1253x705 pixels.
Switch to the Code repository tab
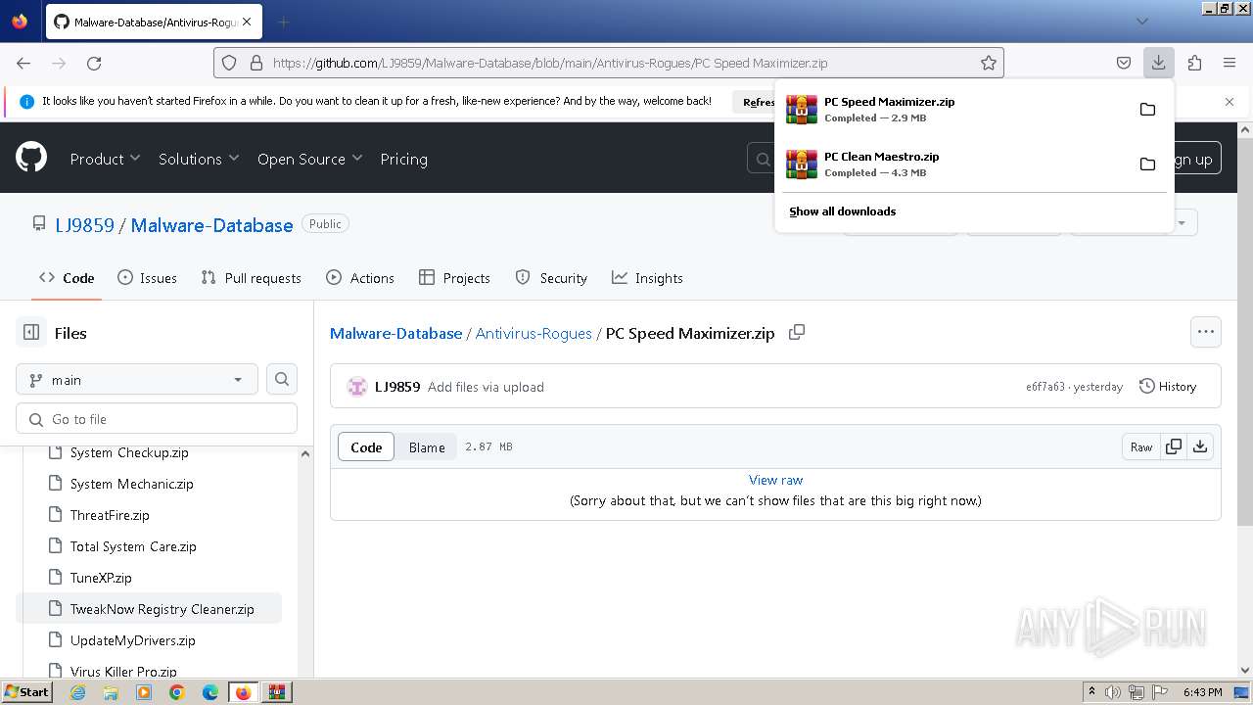(x=67, y=278)
